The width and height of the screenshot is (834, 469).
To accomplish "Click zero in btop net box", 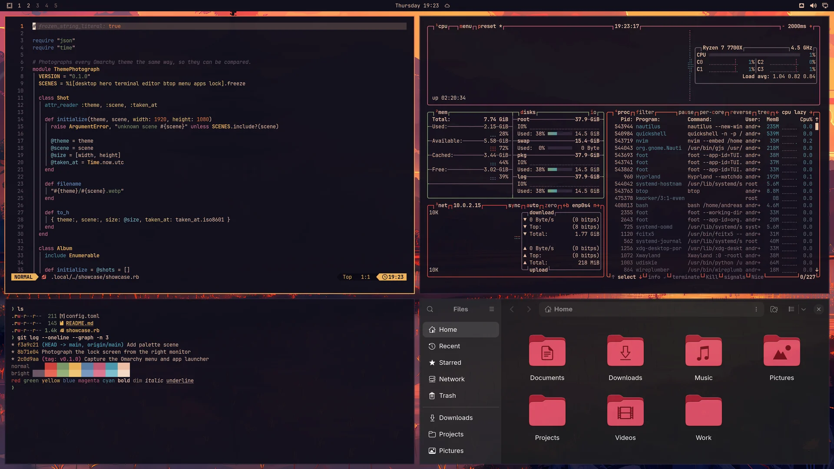I will pos(551,206).
